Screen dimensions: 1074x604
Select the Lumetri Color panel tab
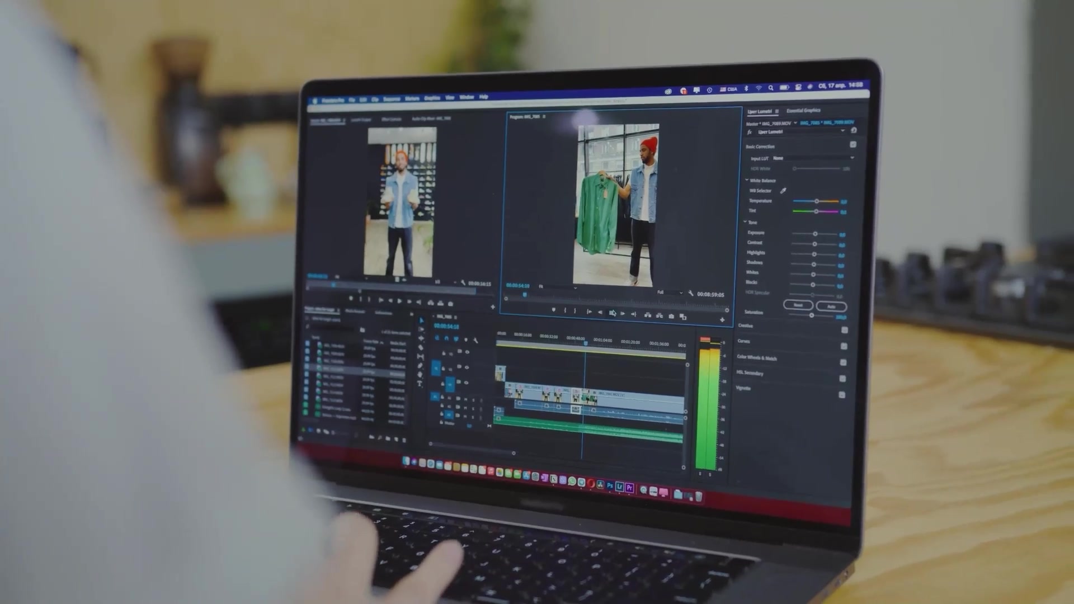(760, 111)
